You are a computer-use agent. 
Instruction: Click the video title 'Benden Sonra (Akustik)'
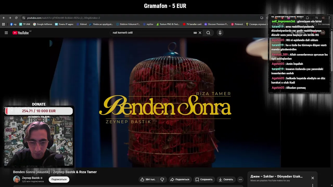coord(55,172)
